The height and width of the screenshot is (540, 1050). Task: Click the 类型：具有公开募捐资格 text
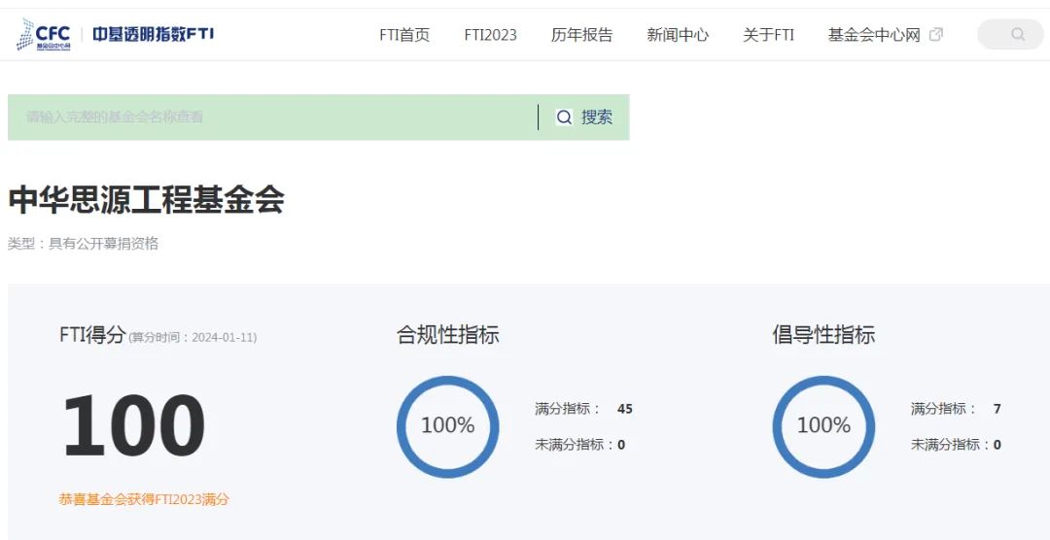coord(83,244)
